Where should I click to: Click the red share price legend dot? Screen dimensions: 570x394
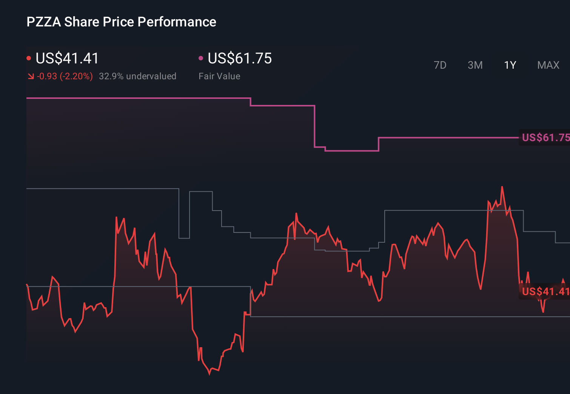pos(29,58)
